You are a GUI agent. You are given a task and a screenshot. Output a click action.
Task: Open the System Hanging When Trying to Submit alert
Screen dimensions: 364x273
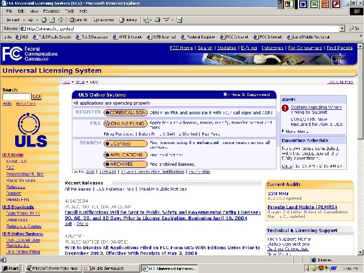tap(316, 110)
